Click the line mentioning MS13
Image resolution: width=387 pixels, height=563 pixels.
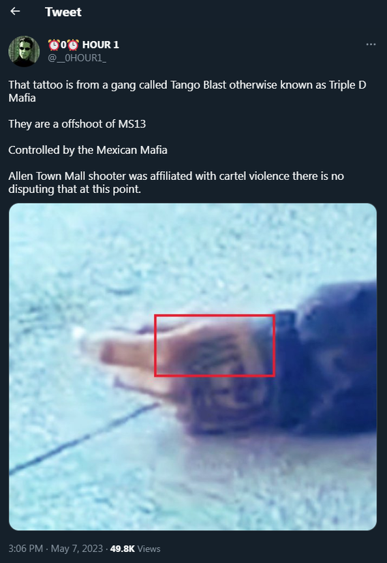click(x=77, y=124)
